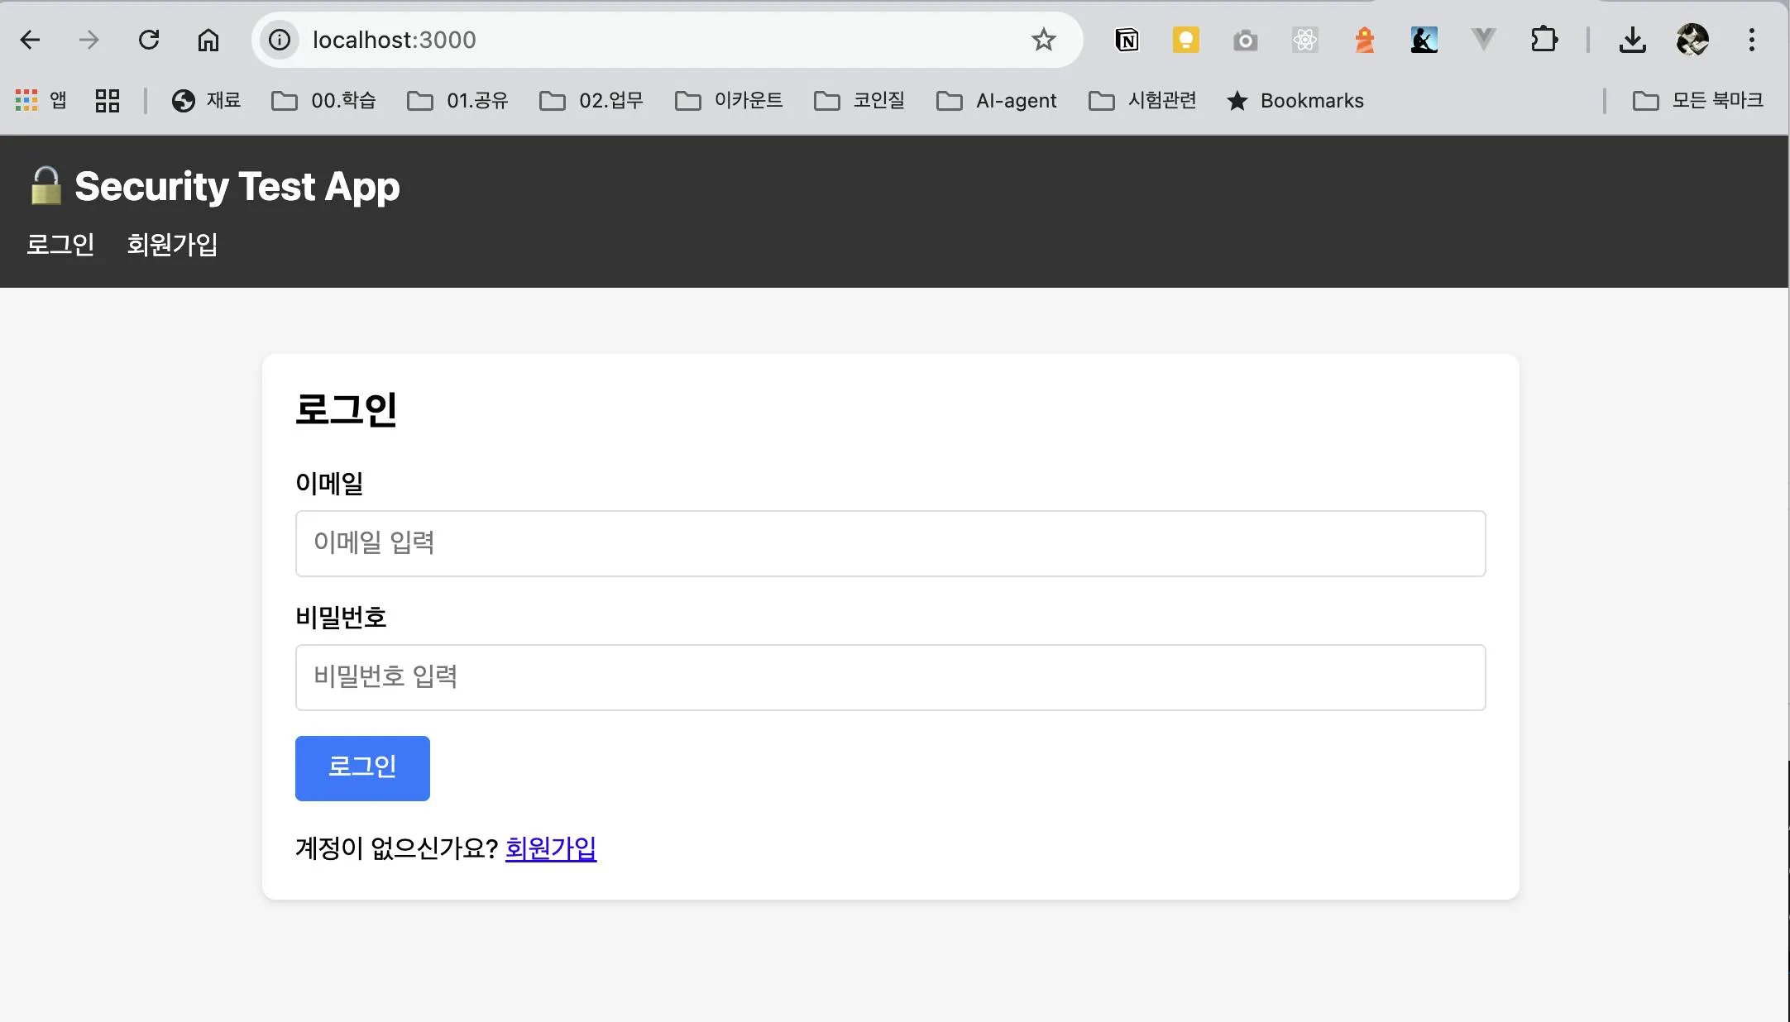
Task: Go to 회원가입 in the navigation bar
Action: click(x=172, y=245)
